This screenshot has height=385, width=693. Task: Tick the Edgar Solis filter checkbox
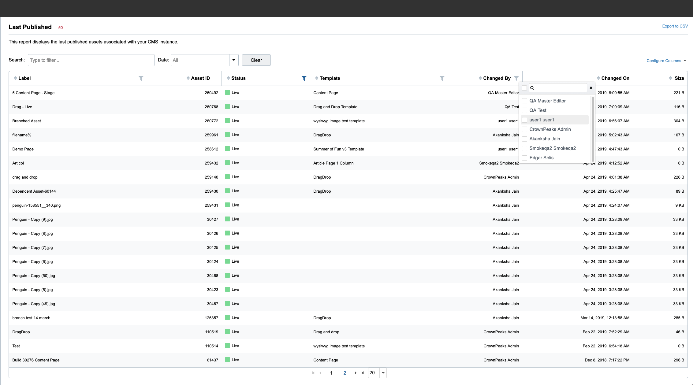525,158
